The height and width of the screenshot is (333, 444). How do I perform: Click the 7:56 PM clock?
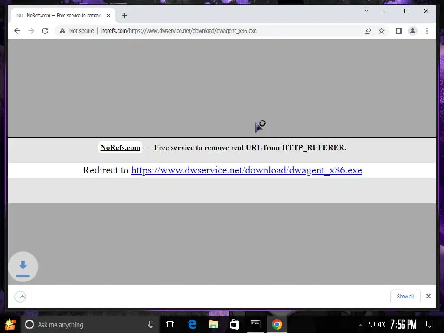(404, 324)
